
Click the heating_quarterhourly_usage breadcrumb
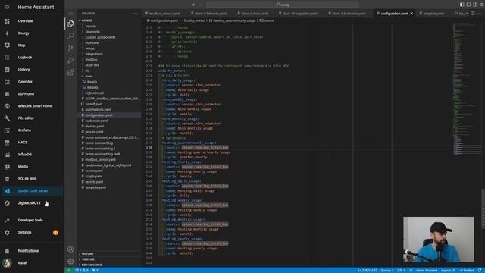[232, 20]
